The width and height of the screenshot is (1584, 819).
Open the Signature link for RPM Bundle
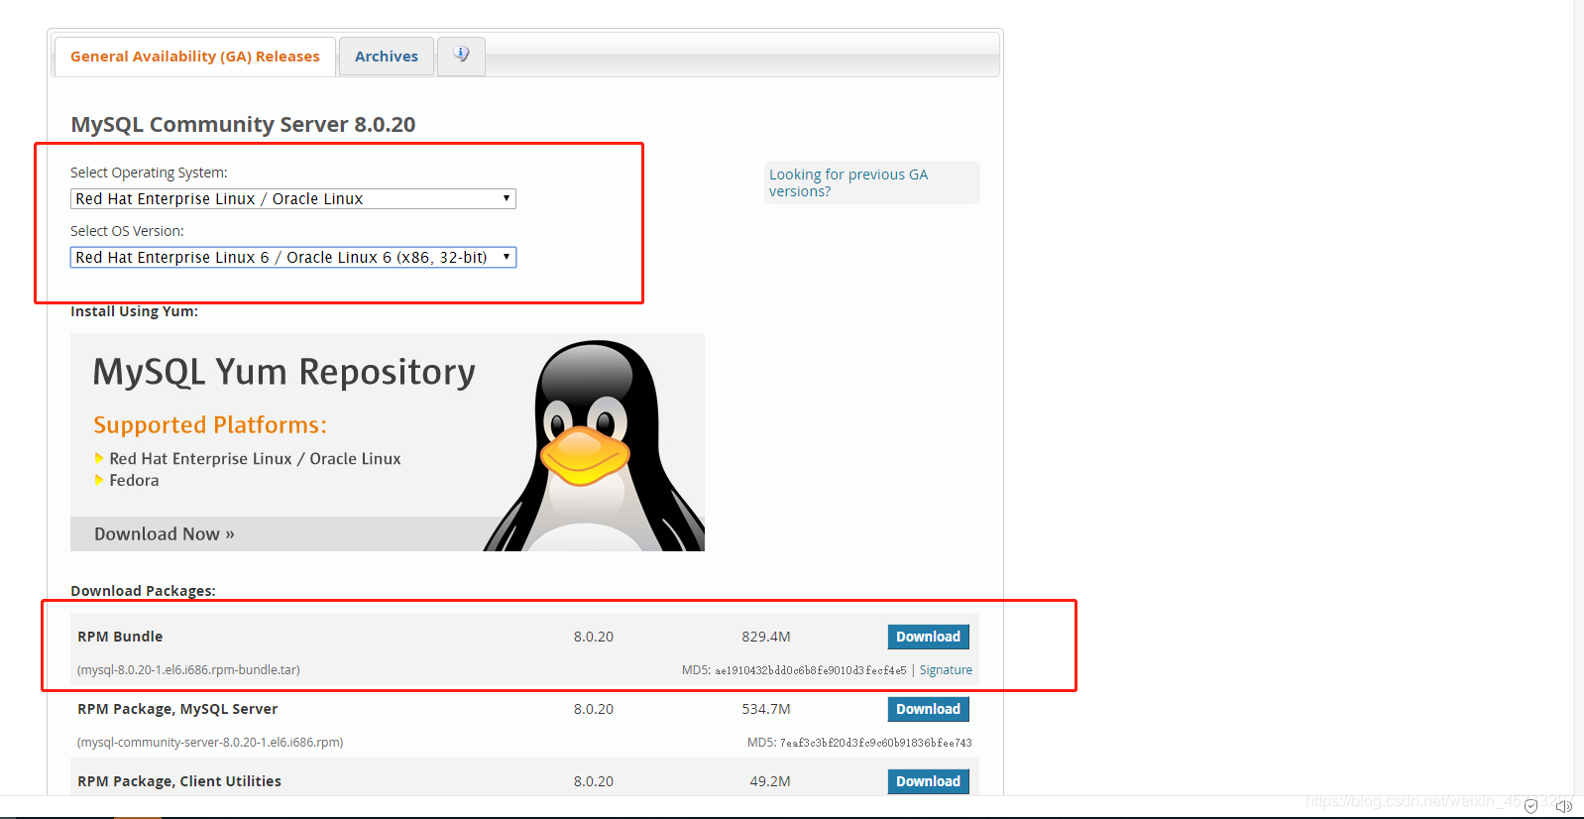(x=946, y=670)
